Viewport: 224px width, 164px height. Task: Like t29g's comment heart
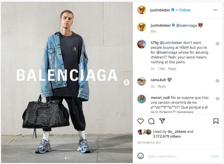[x=218, y=44]
